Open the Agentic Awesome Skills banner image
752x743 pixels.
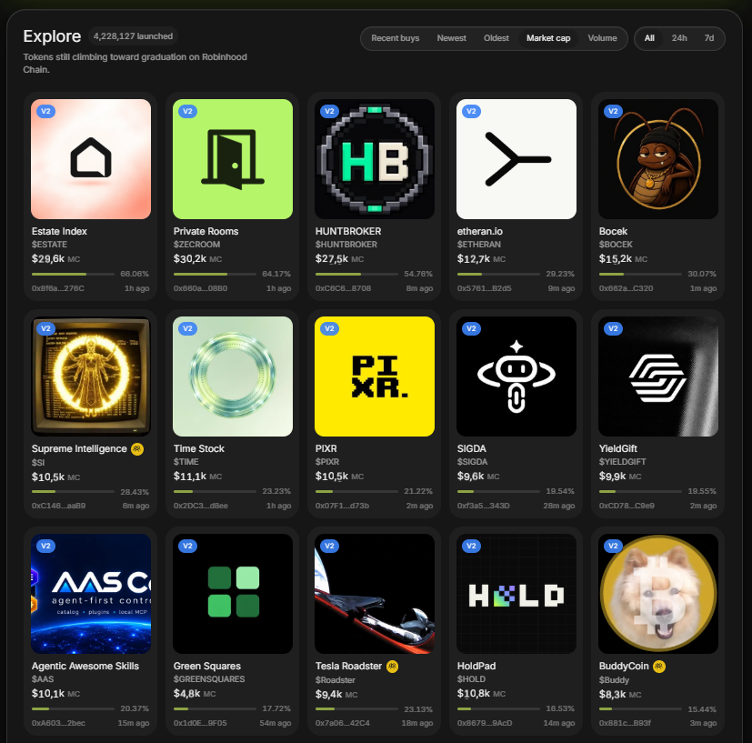[91, 594]
